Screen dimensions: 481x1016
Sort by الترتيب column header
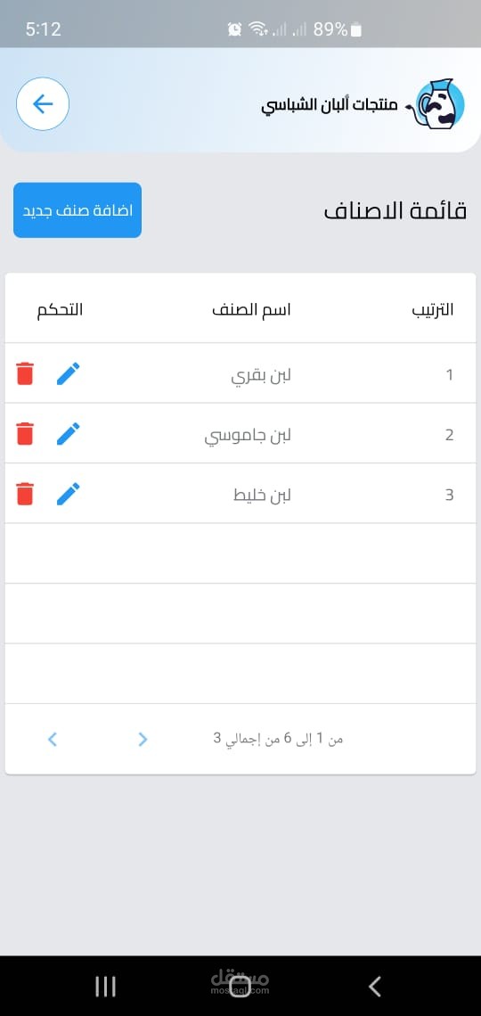click(x=432, y=310)
